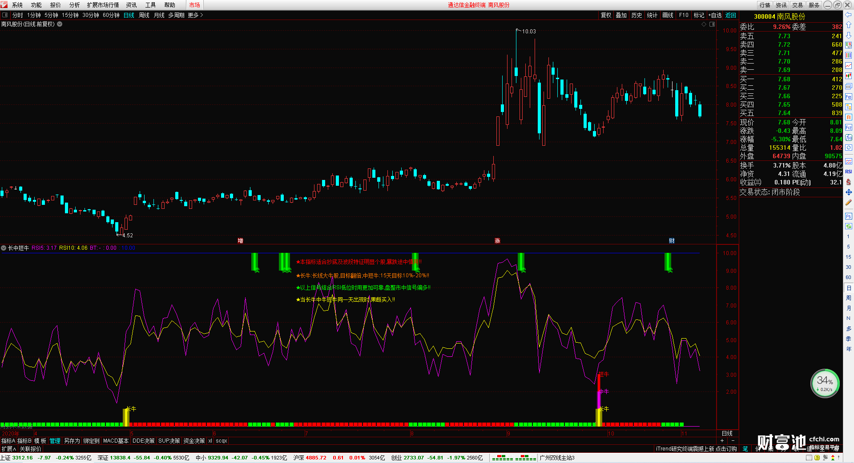854x463 pixels.
Task: Click the 长牛 yellow signal bar near May
Action: pos(126,417)
